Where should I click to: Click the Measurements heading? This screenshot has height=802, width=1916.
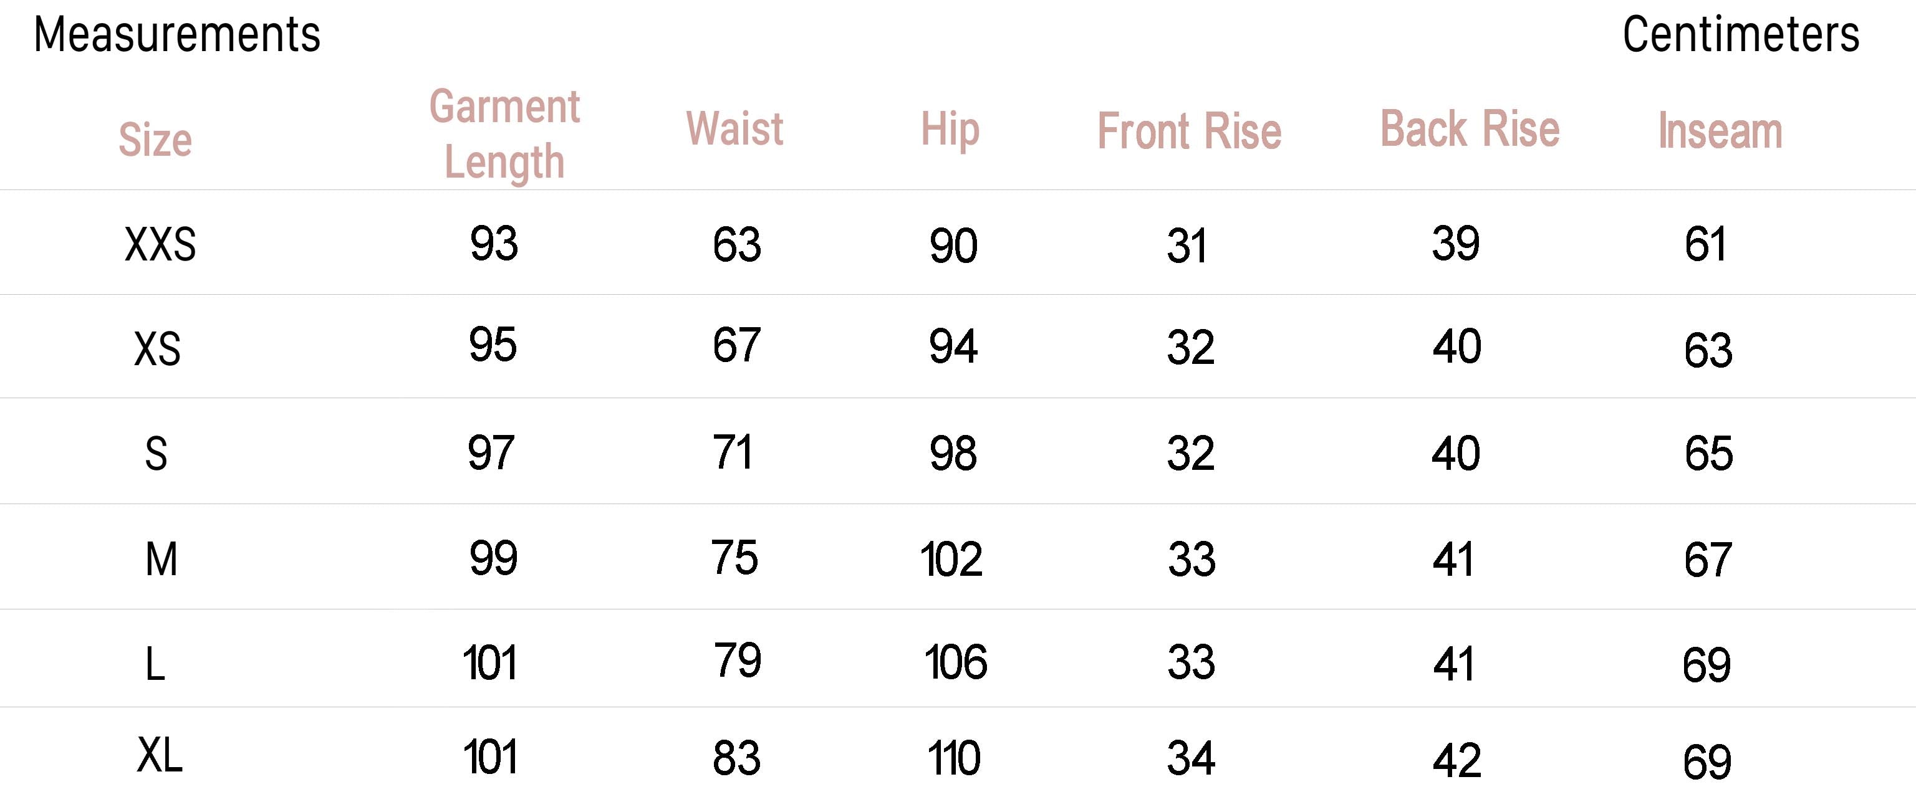tap(177, 35)
